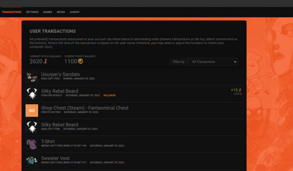Click the spool icon next to +15

tap(240, 90)
